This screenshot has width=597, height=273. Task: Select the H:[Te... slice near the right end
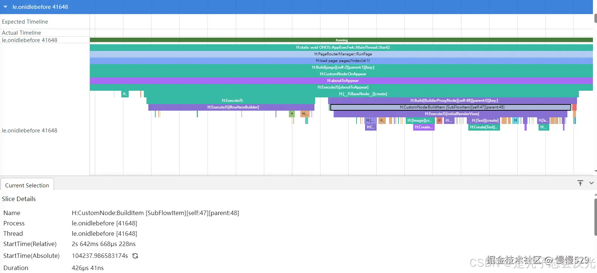pos(543,120)
